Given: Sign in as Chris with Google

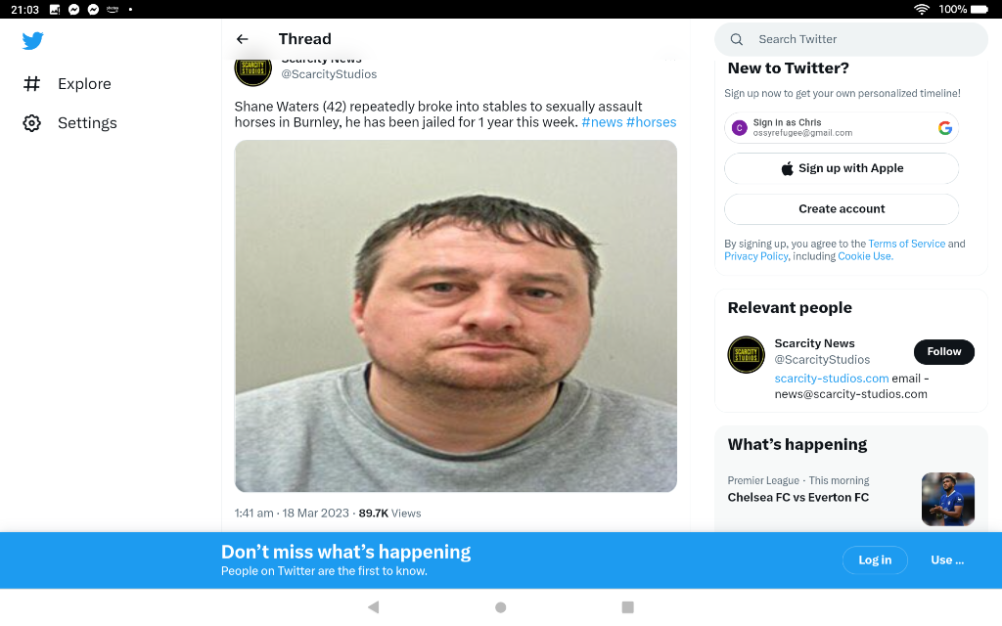Looking at the screenshot, I should point(841,128).
